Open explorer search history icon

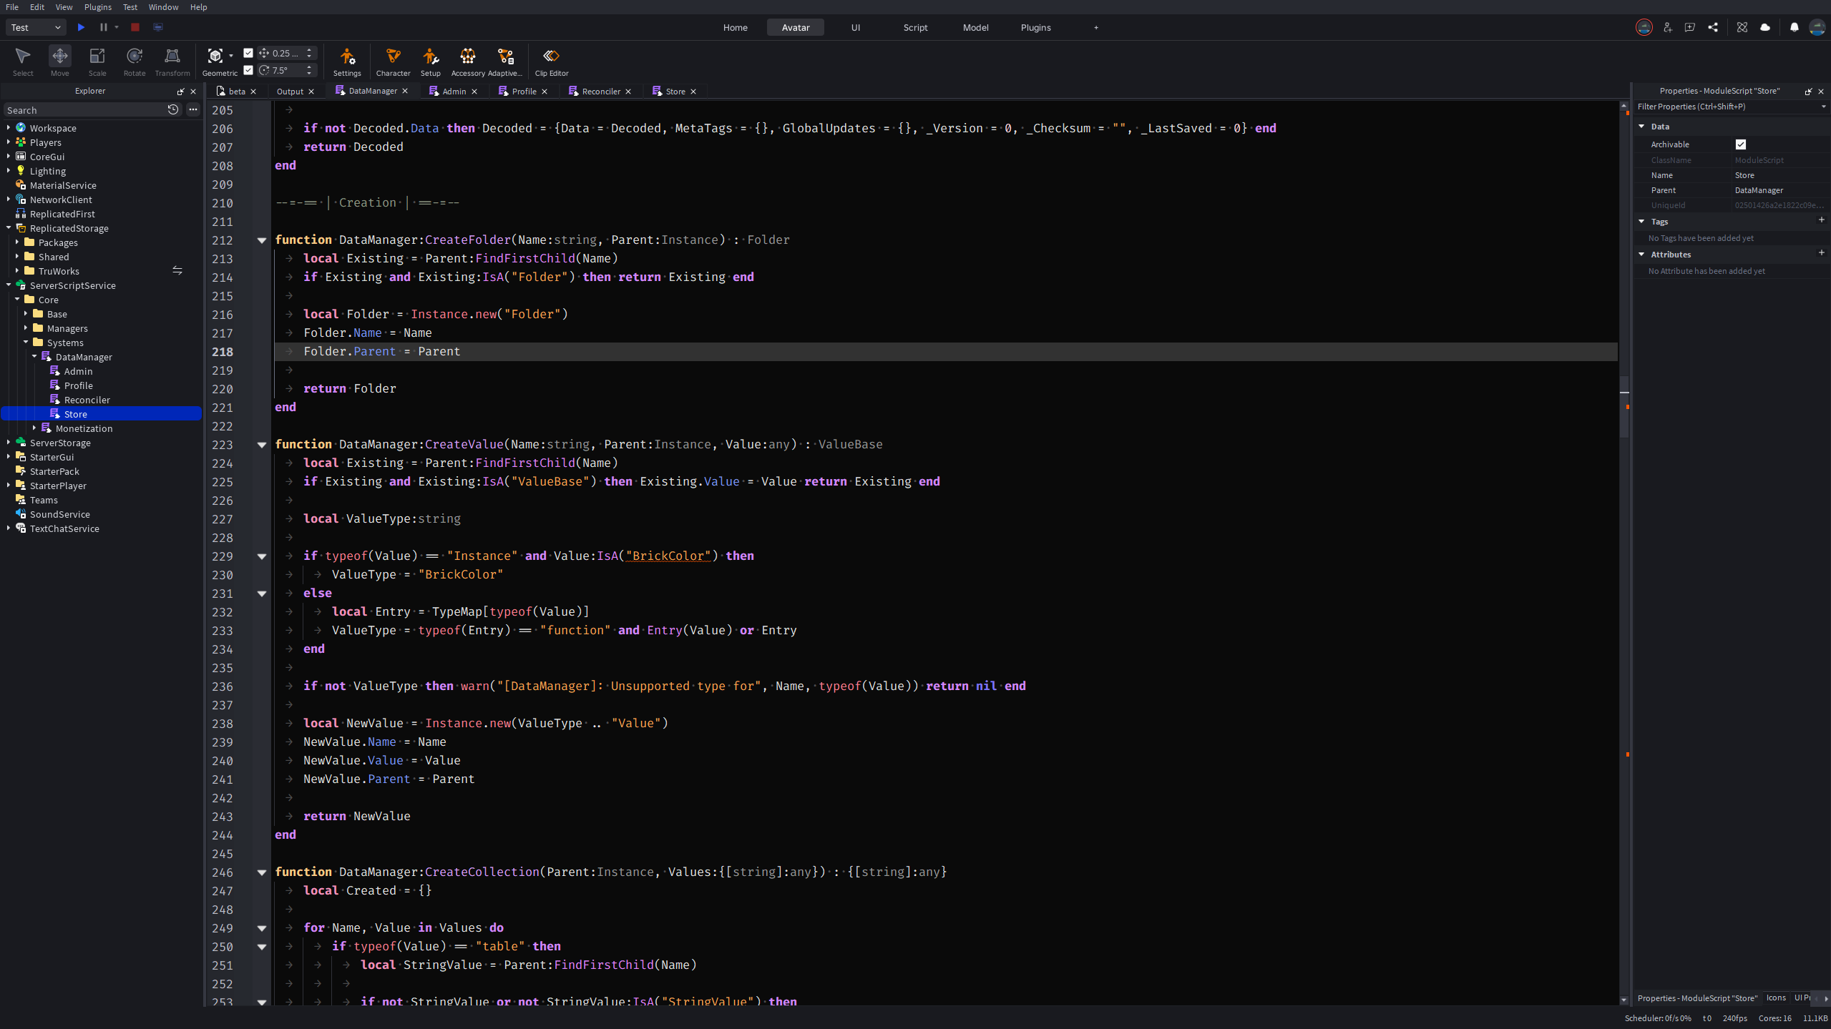point(173,109)
